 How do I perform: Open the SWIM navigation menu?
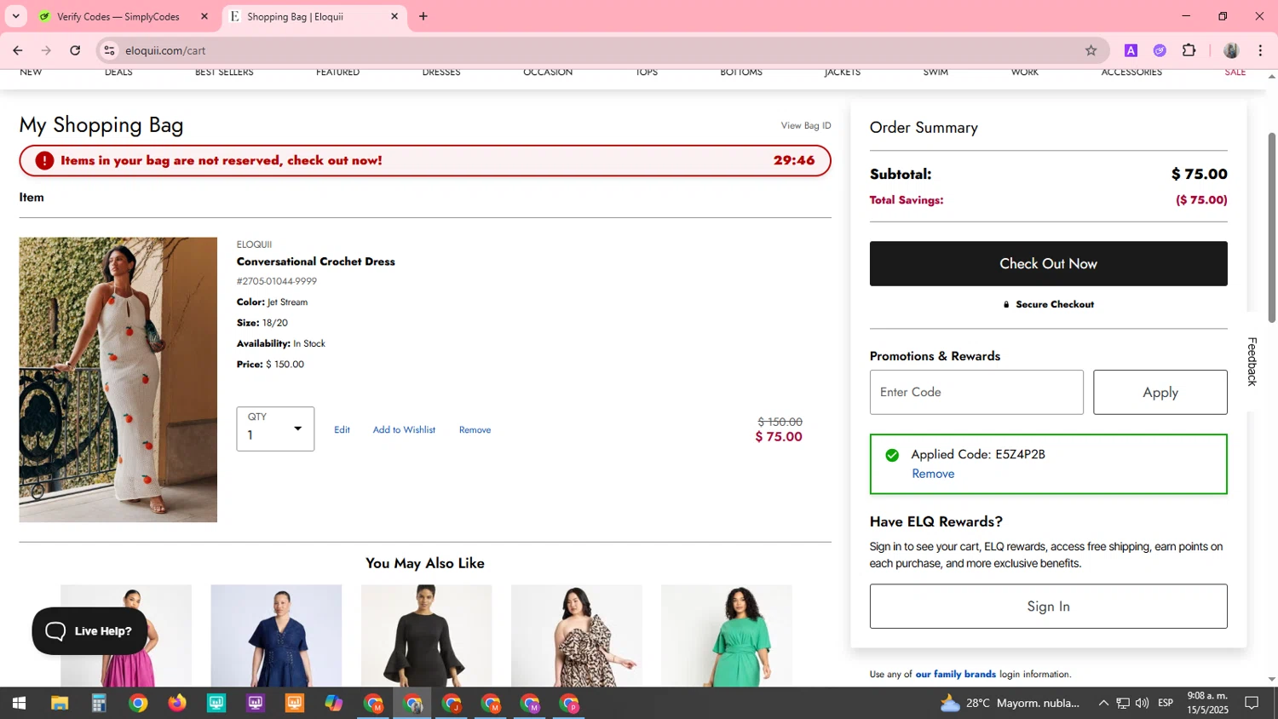tap(935, 72)
